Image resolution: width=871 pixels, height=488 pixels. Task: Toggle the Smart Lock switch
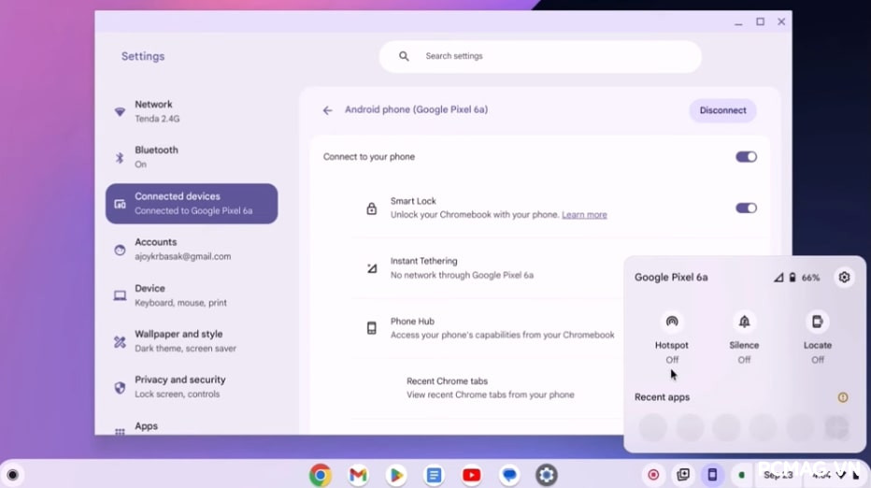[746, 208]
